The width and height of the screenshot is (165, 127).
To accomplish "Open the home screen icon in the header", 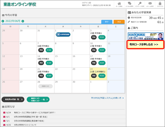I will pyautogui.click(x=119, y=5).
